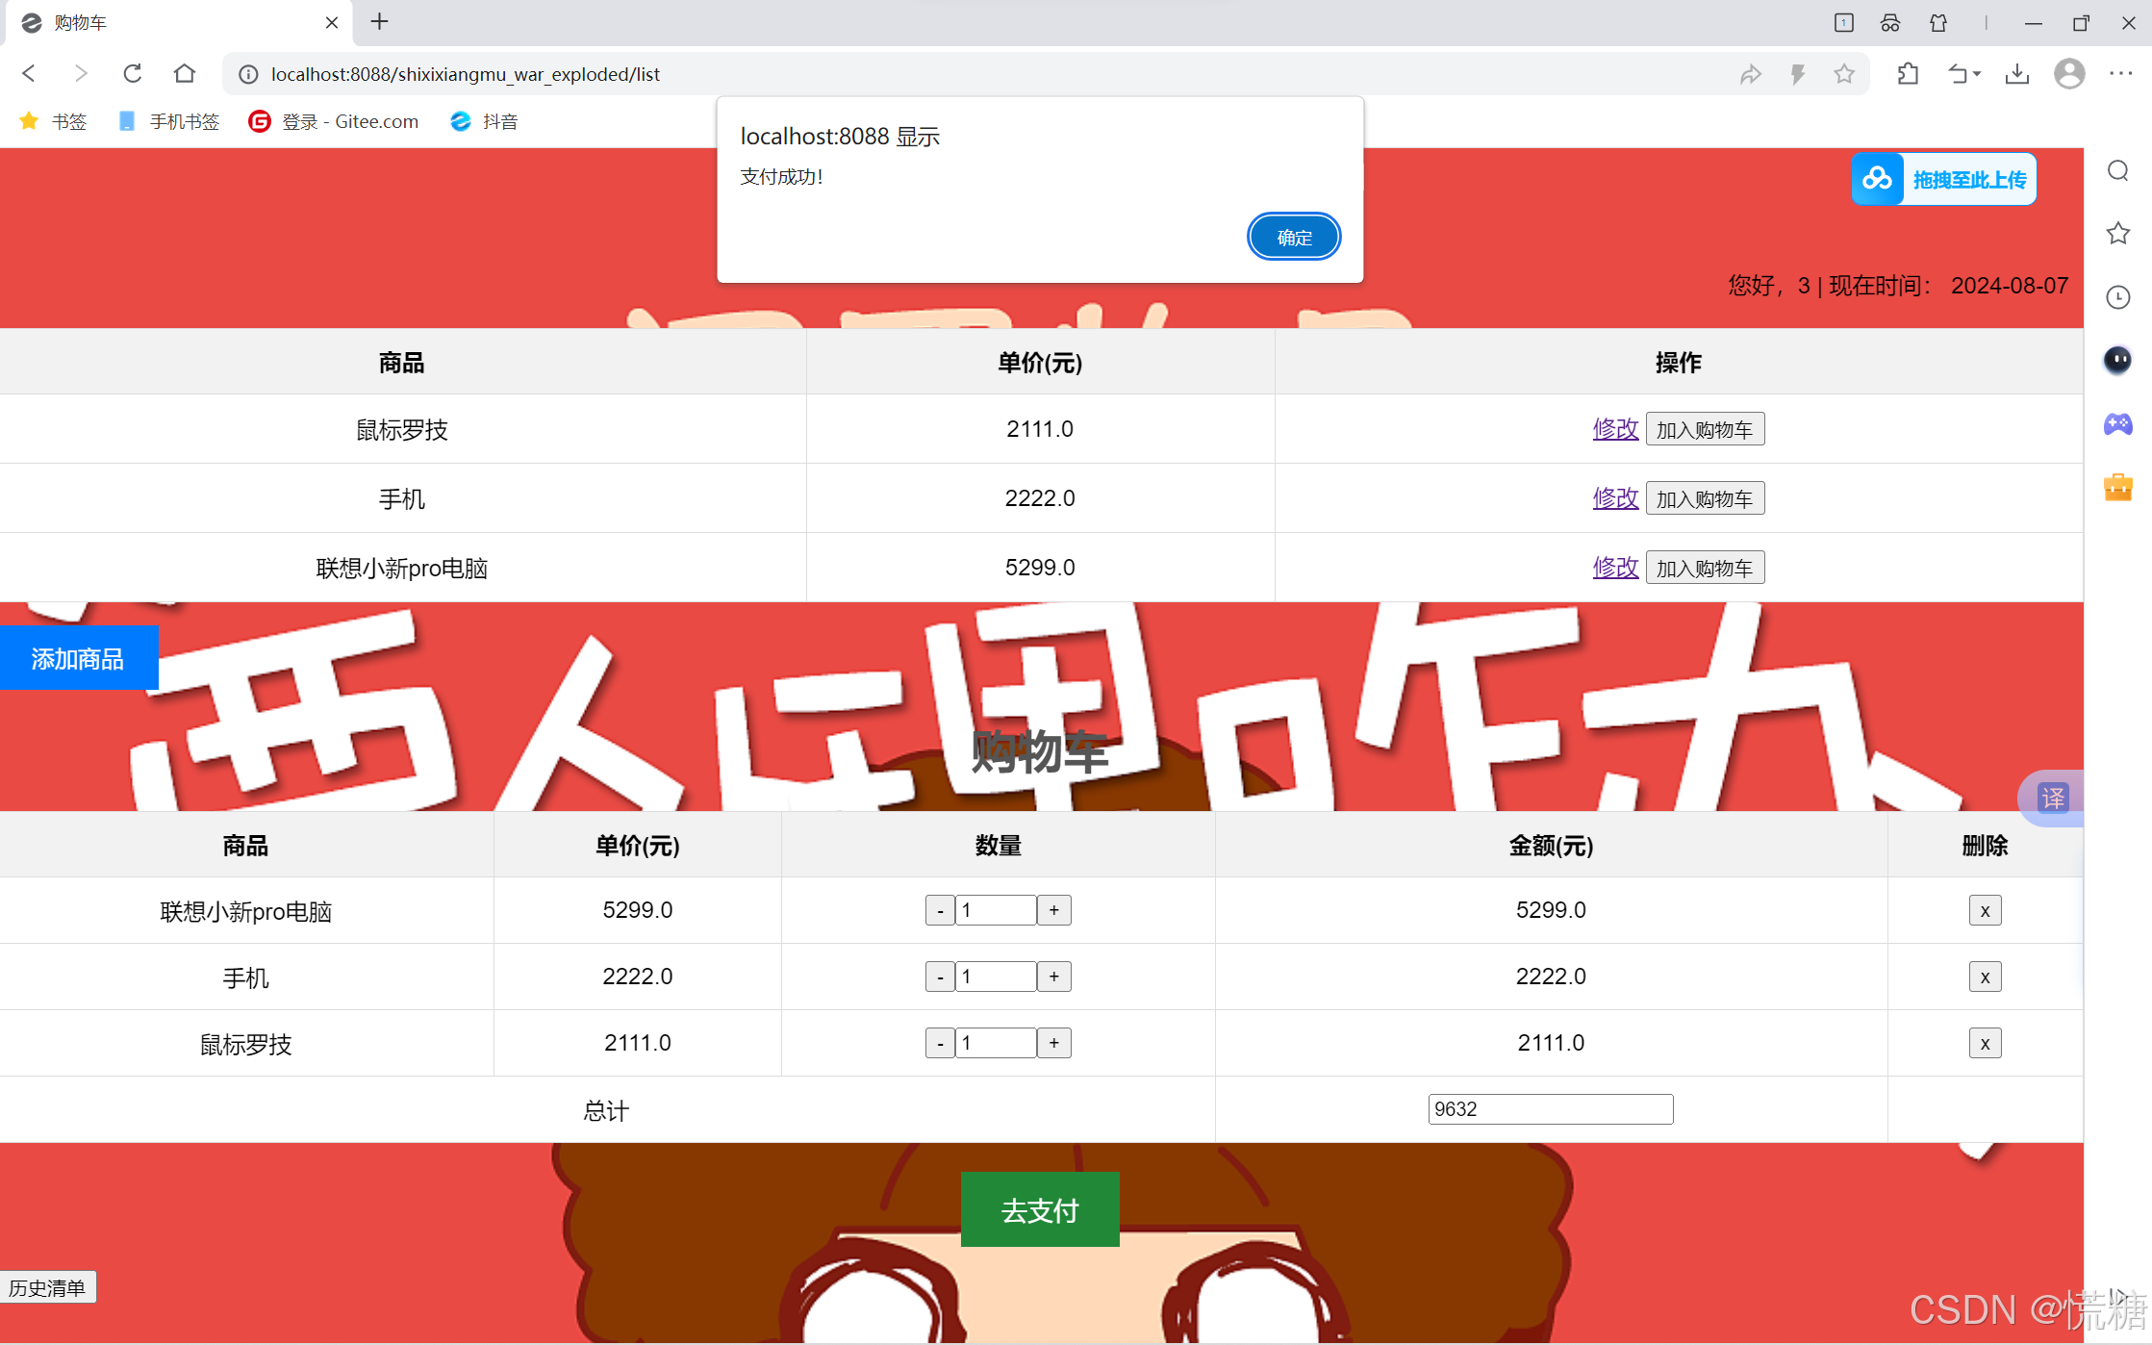Click the blue 添加商品 button

click(x=79, y=658)
